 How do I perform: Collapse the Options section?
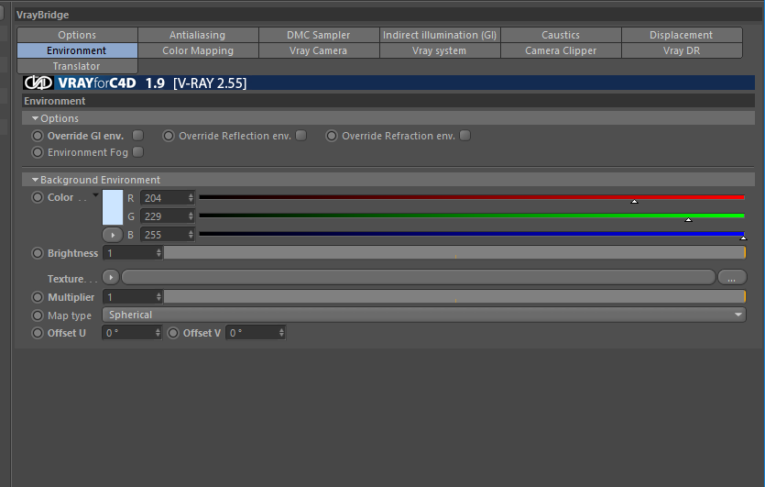click(x=35, y=118)
